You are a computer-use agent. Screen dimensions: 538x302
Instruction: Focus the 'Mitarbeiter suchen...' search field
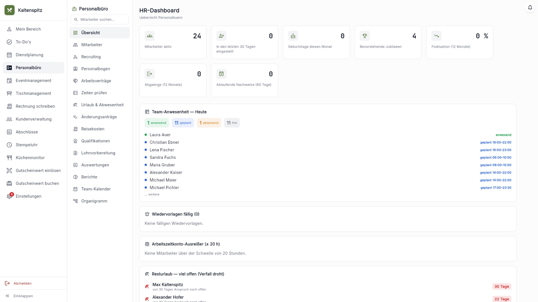point(100,19)
